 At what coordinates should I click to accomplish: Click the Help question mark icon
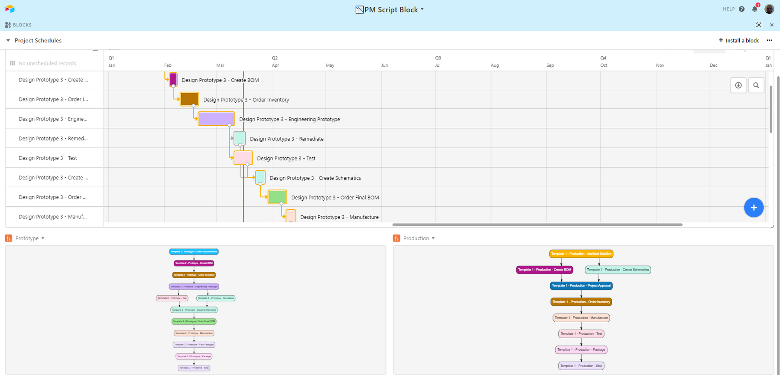click(x=742, y=9)
